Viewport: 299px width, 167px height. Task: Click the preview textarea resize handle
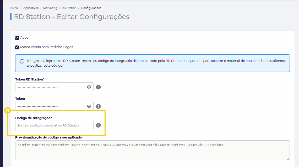[x=288, y=159]
